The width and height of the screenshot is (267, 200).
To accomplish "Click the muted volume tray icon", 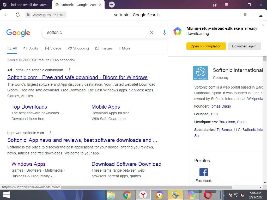I will click(x=243, y=195).
